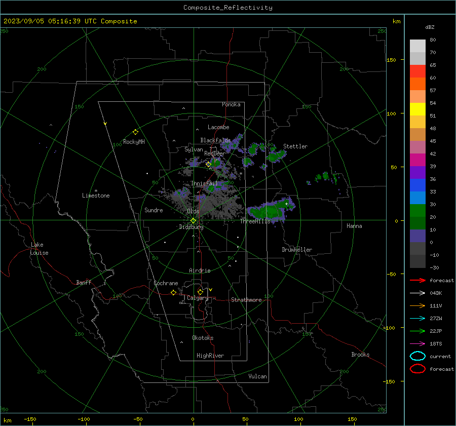This screenshot has width=456, height=426.
Task: Pick the lightest gray swatch at the top of the dBZ scale
Action: pos(417,46)
